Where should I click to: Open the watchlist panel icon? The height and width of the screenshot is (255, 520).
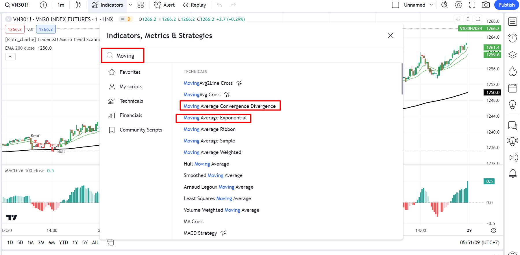point(512,22)
